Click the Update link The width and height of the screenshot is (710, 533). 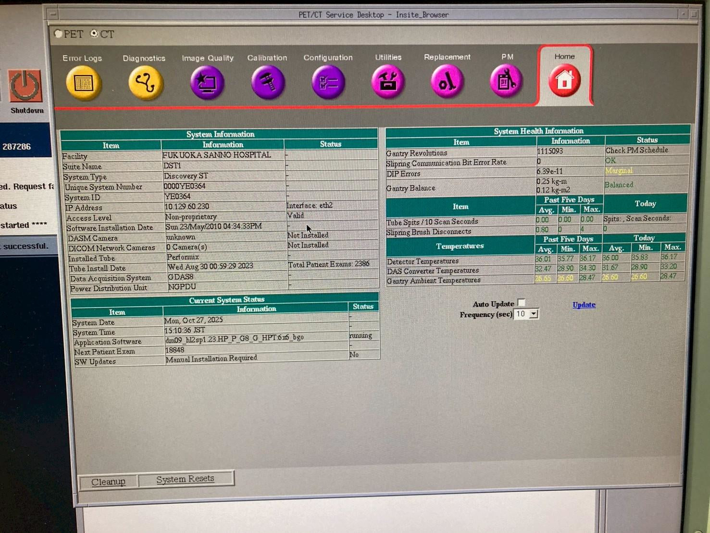pyautogui.click(x=584, y=305)
